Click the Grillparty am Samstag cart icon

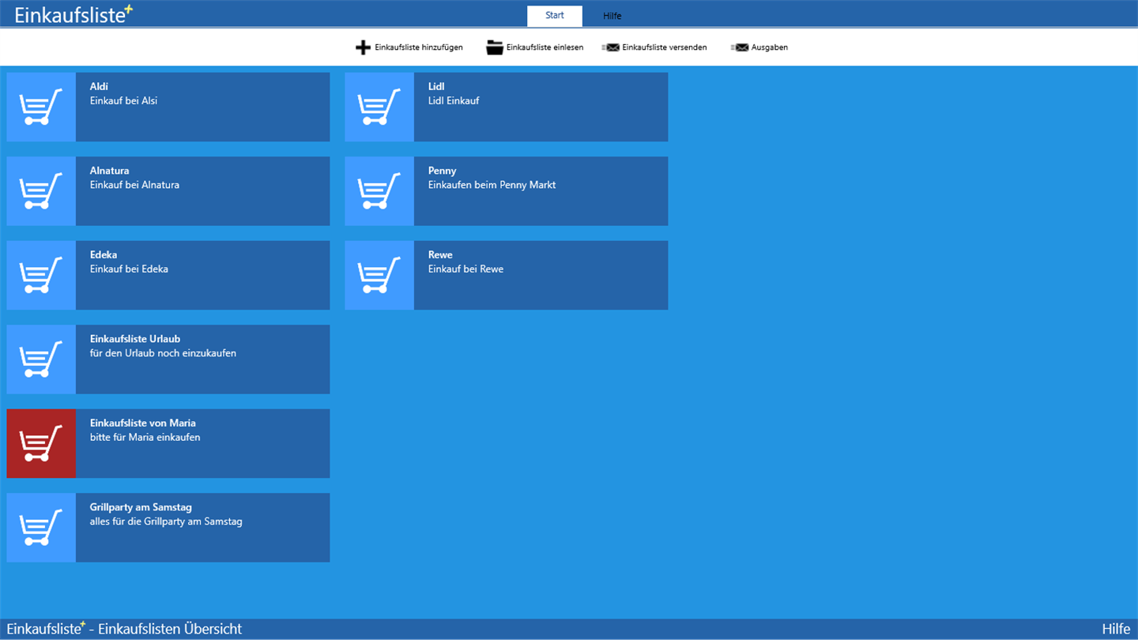click(41, 528)
